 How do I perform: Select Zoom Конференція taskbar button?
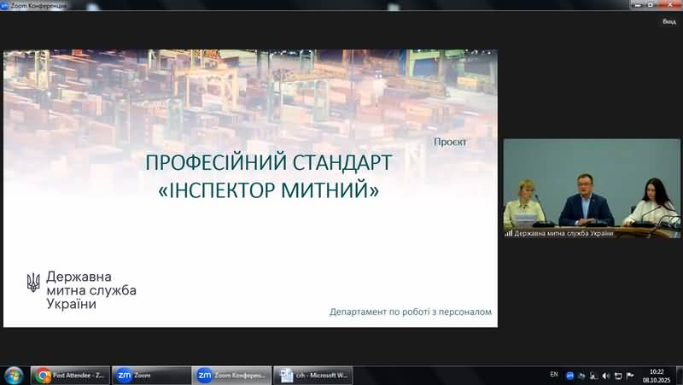[232, 375]
